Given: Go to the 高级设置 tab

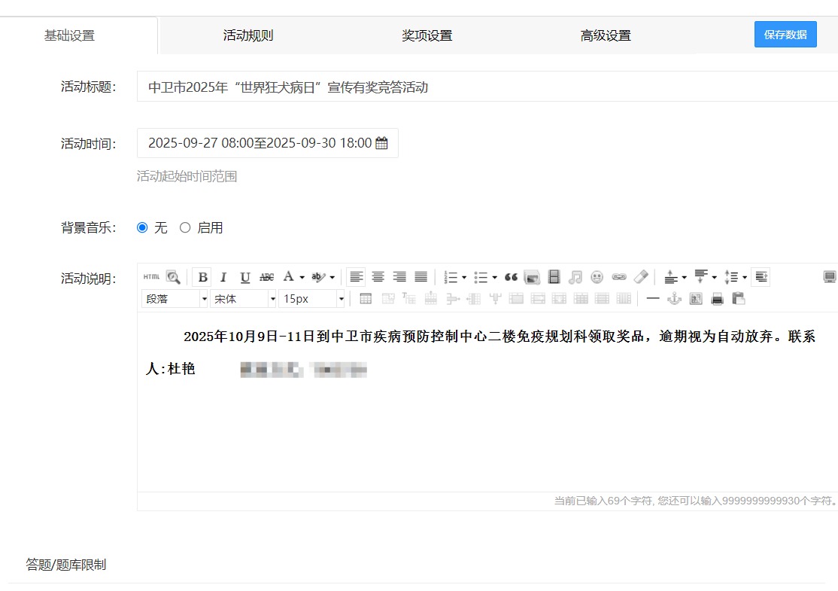Looking at the screenshot, I should click(x=606, y=35).
